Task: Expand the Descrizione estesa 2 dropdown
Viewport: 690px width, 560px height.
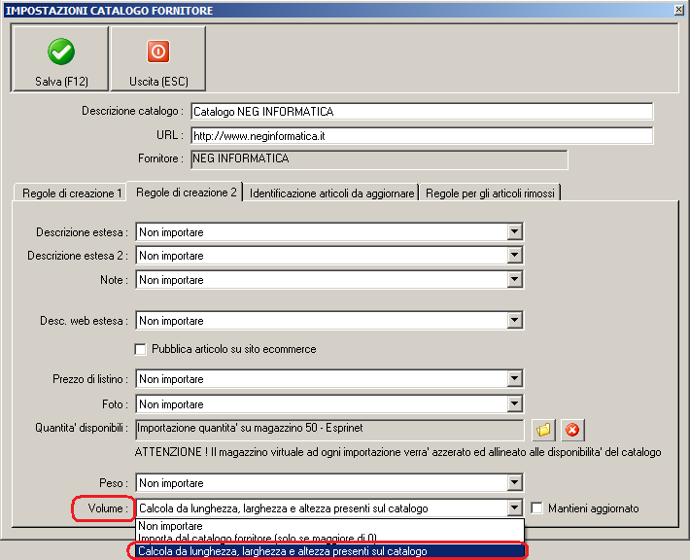Action: tap(514, 255)
